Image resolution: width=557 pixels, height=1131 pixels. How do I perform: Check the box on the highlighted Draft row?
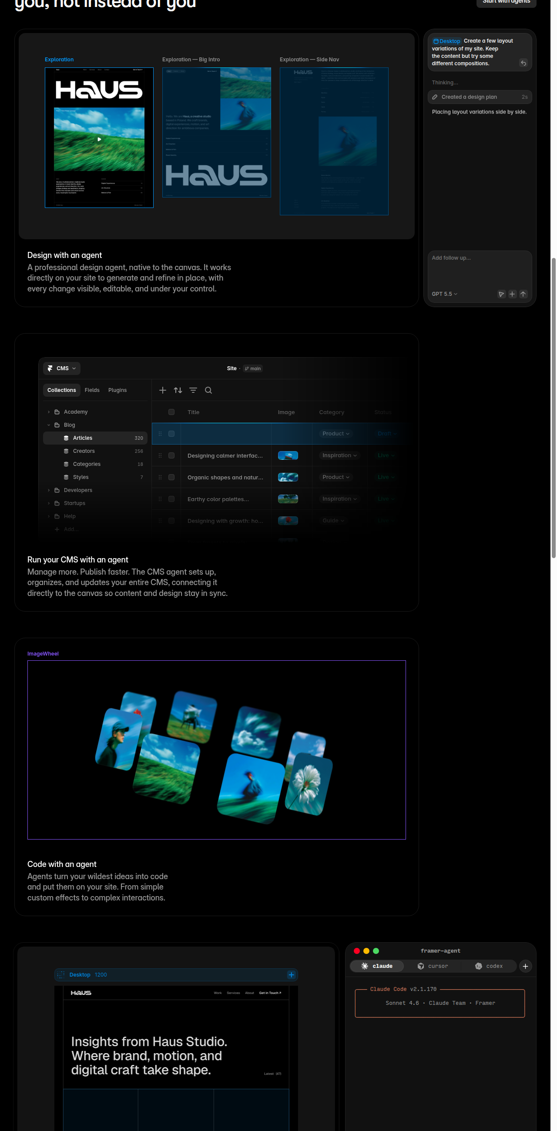pos(171,434)
